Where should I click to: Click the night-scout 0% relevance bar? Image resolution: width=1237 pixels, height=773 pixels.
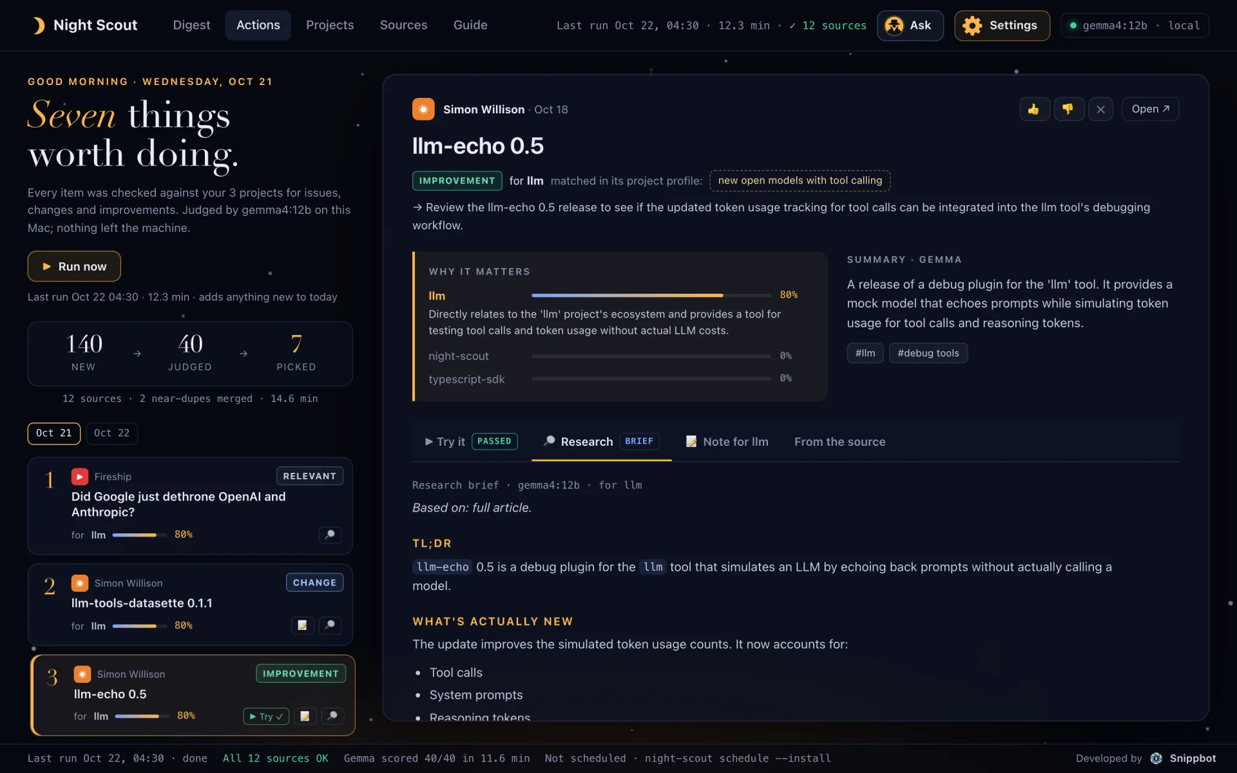[x=651, y=356]
